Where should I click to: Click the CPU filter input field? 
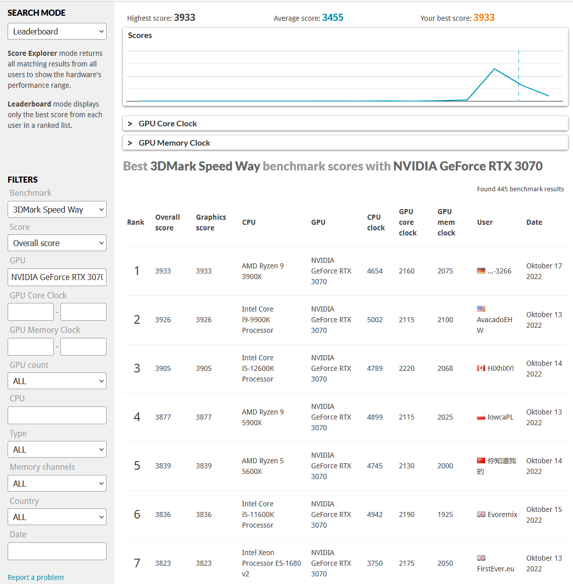tap(57, 415)
